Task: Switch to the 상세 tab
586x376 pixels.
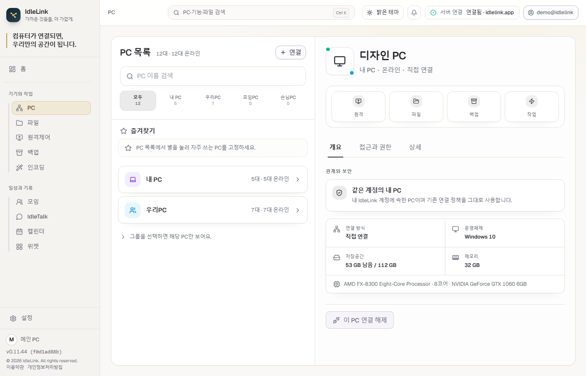Action: coord(415,147)
